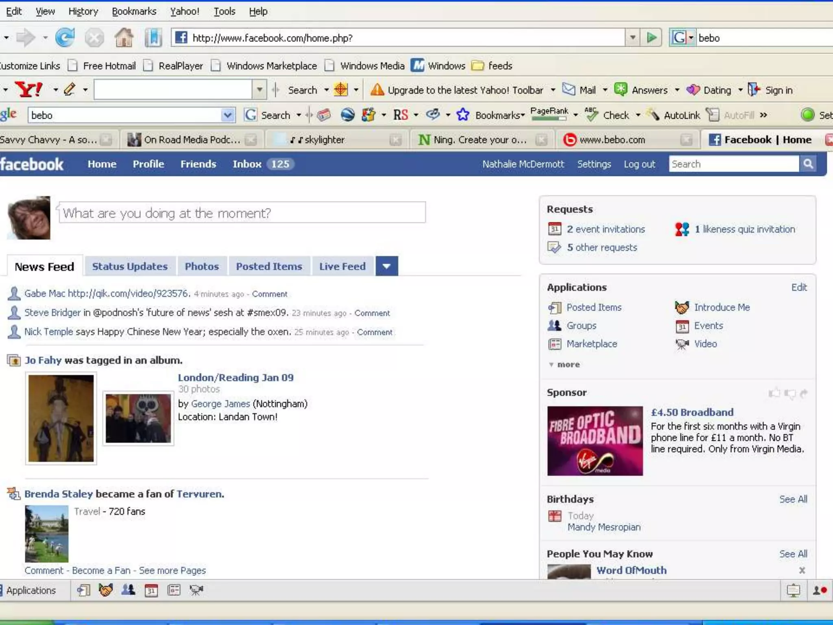The image size is (833, 625).
Task: Open the Facebook Profile link
Action: (x=148, y=164)
